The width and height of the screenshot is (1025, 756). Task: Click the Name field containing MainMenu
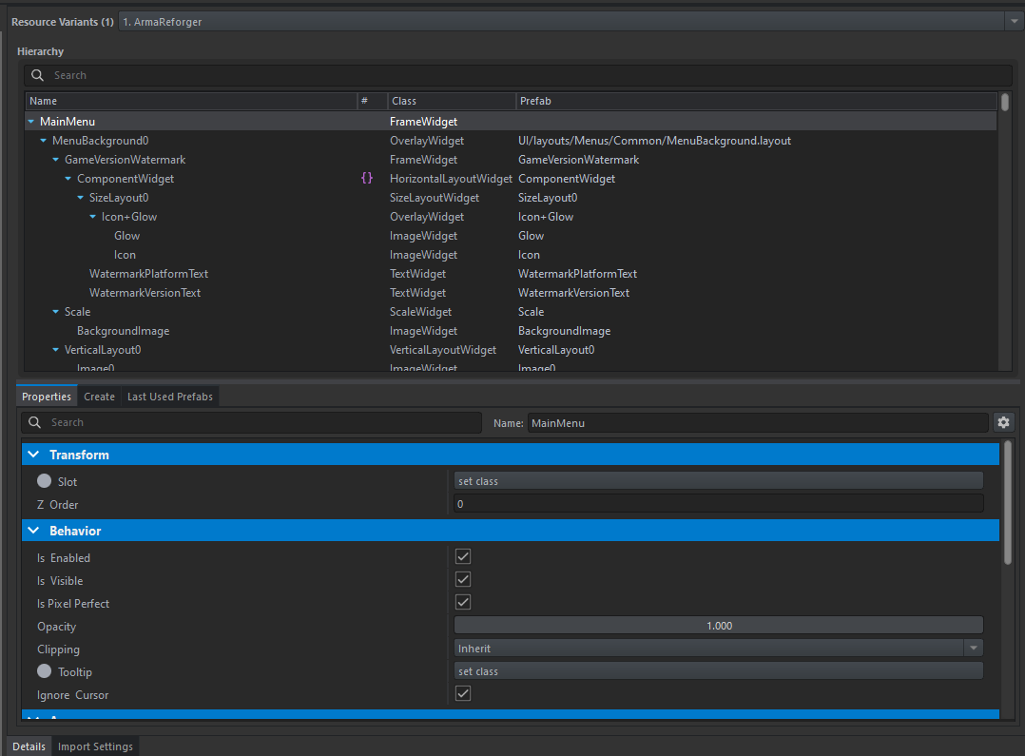click(758, 423)
